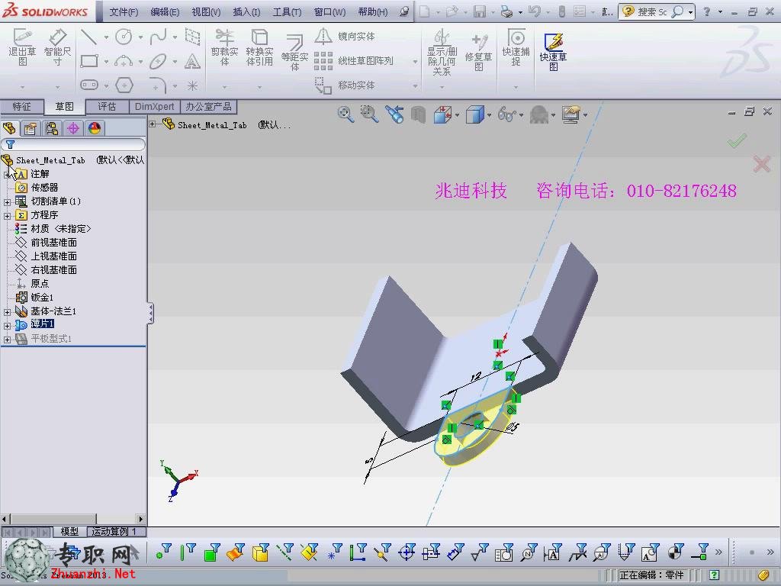
Task: Click Quick Snaps (快速捕捉) icon
Action: click(516, 47)
